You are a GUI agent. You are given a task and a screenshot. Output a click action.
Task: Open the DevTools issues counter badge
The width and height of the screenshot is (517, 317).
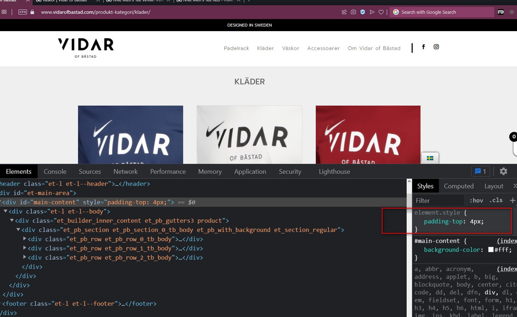click(480, 171)
